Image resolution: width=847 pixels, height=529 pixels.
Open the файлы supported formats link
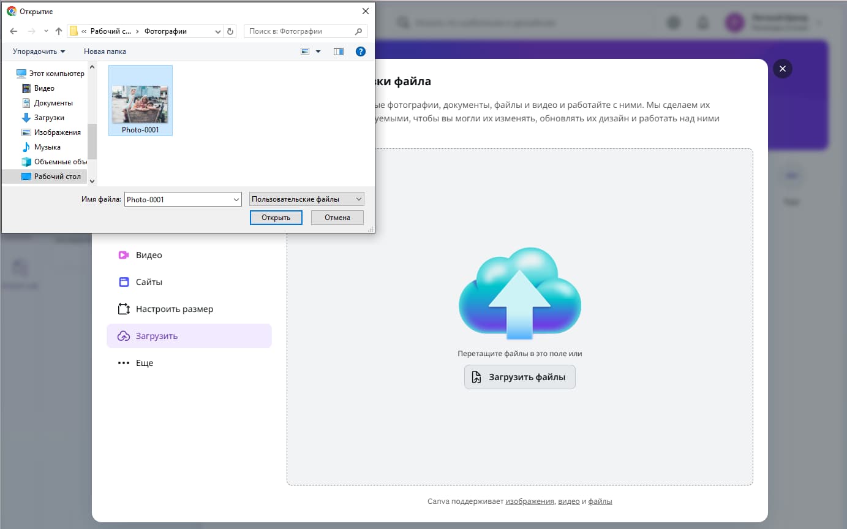601,501
